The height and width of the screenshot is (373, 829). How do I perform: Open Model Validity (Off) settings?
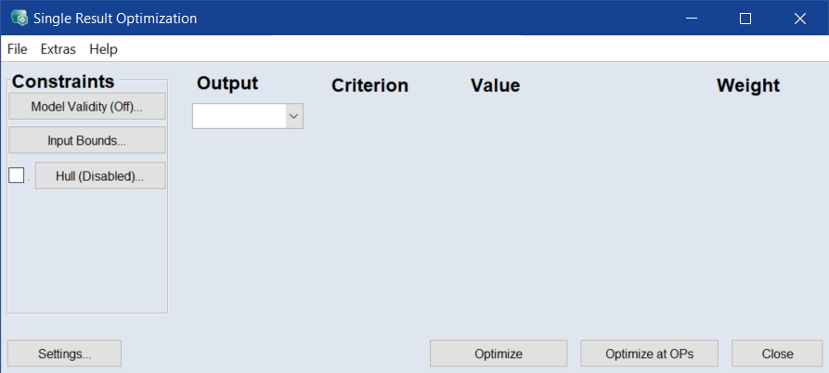click(87, 107)
